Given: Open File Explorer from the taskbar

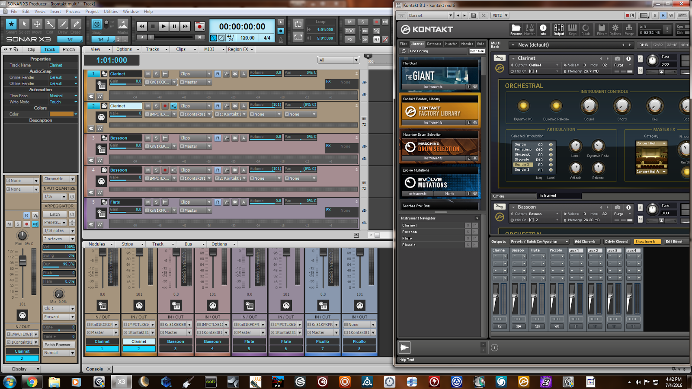Looking at the screenshot, I should pyautogui.click(x=54, y=382).
